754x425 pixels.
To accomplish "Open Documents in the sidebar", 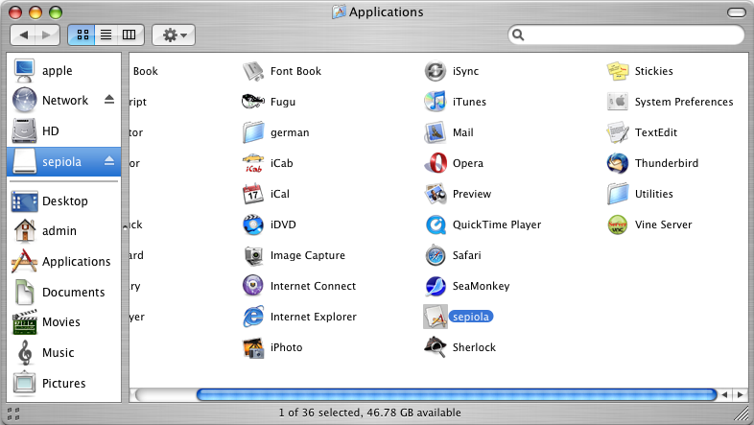I will 63,293.
